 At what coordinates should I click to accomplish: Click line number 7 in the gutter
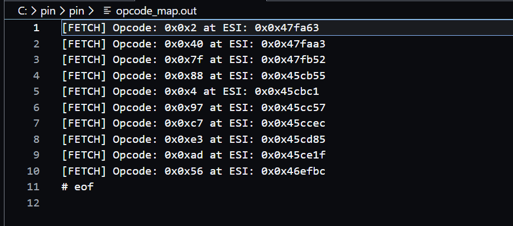pyautogui.click(x=36, y=123)
